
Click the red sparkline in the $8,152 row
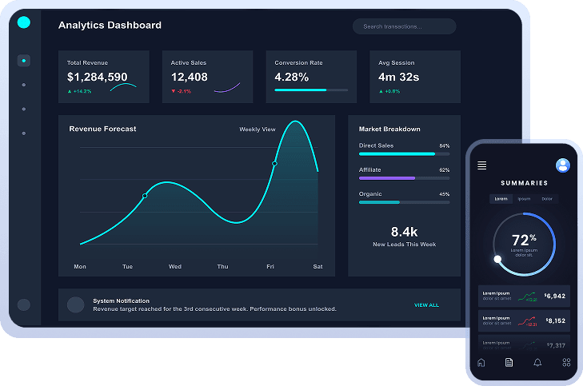pos(527,321)
